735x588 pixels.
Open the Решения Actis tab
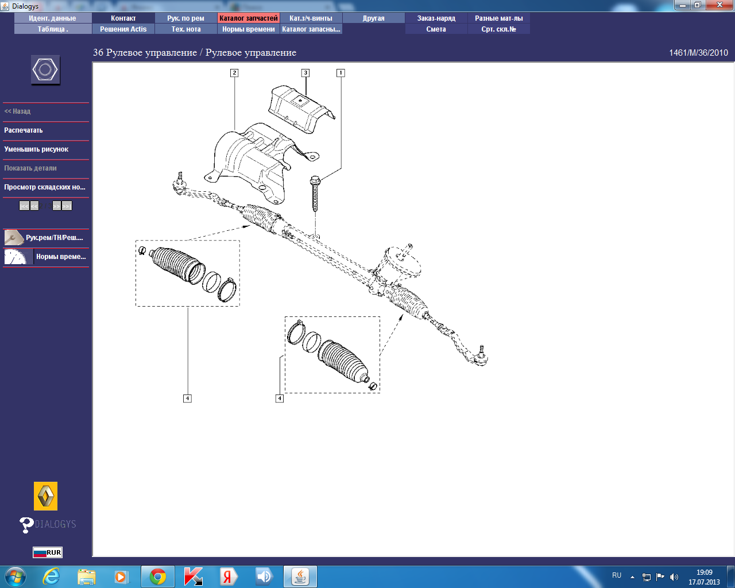[123, 29]
